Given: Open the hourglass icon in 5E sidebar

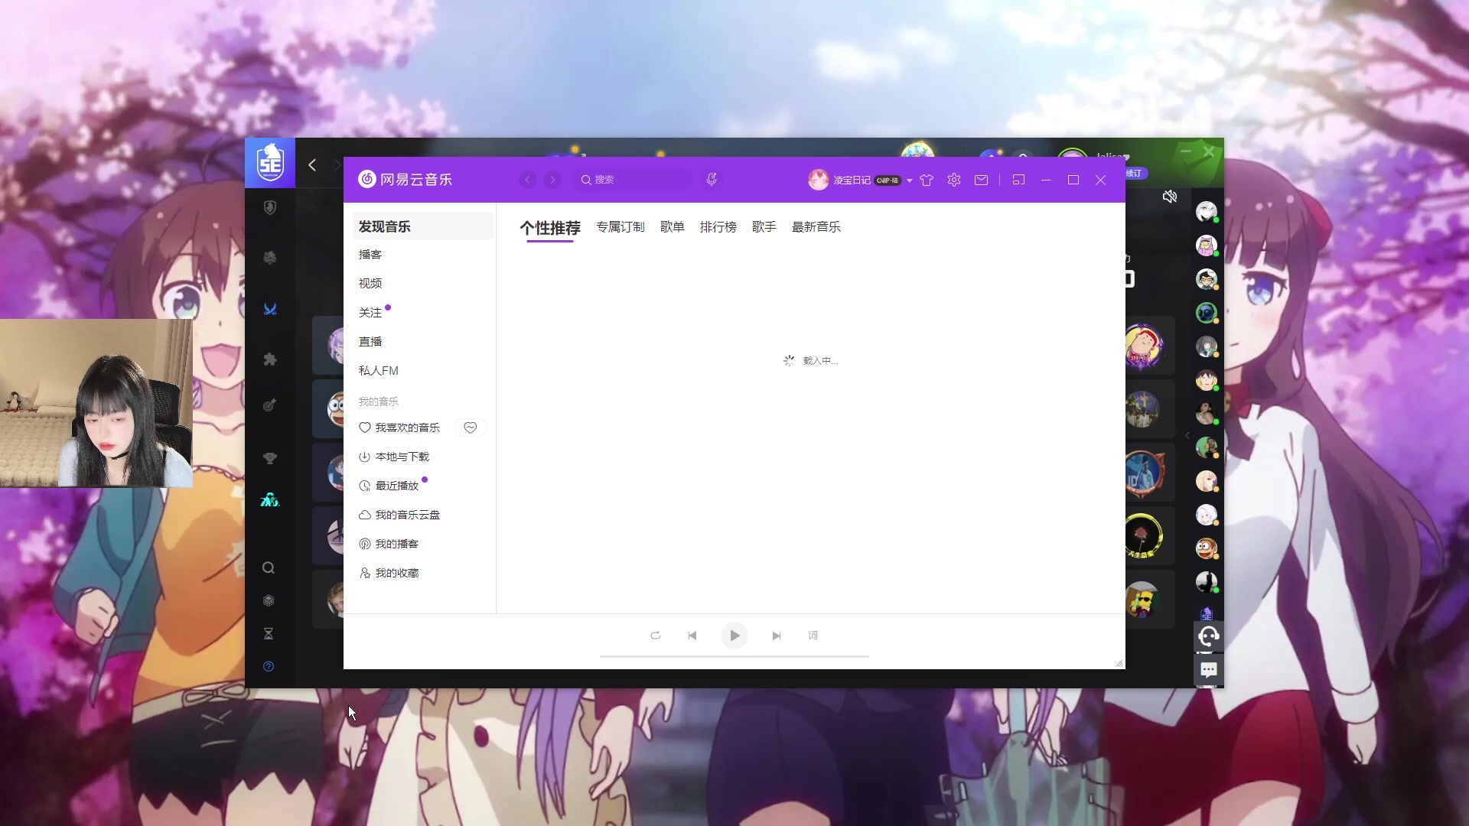Looking at the screenshot, I should [269, 633].
